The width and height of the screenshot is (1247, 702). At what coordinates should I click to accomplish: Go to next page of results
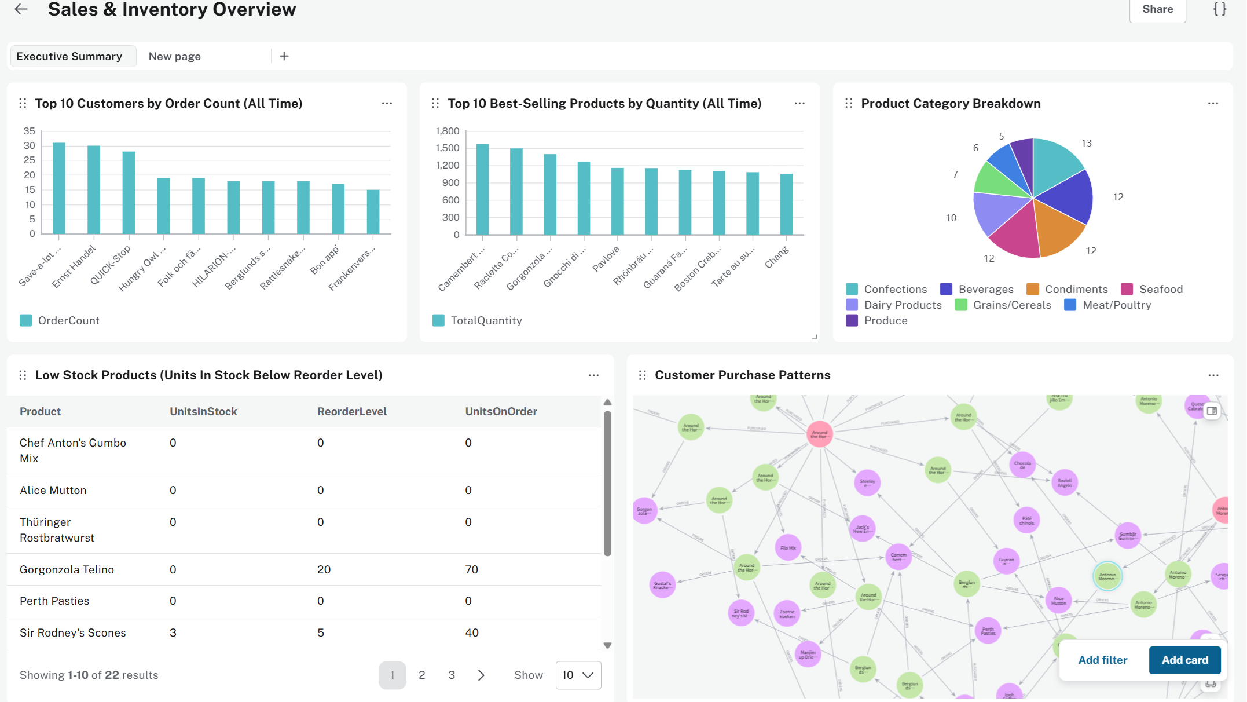[481, 675]
